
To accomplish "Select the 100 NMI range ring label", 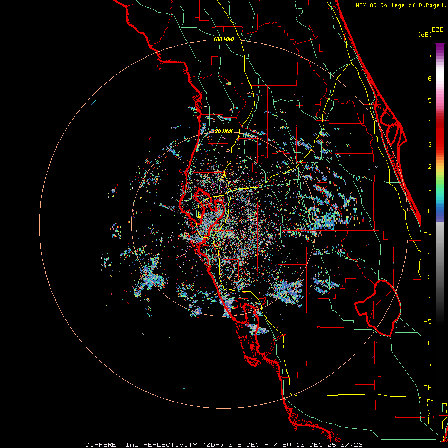I will point(224,39).
